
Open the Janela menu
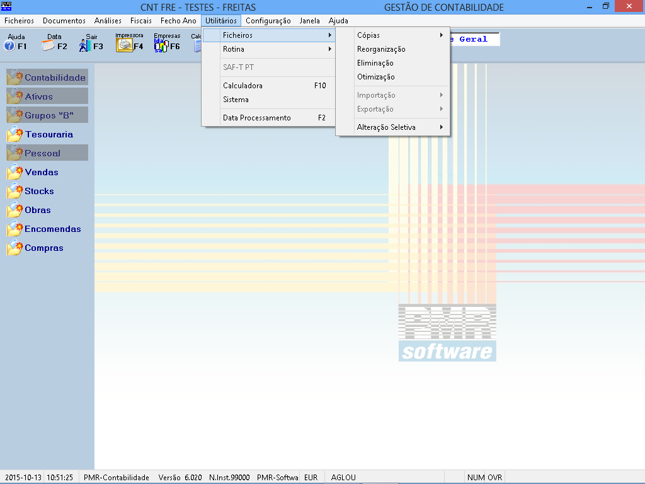[x=310, y=21]
